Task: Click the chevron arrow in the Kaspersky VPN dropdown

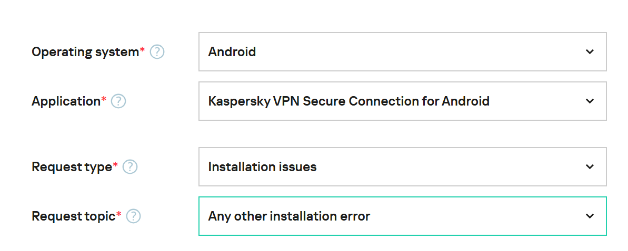Action: coord(590,101)
